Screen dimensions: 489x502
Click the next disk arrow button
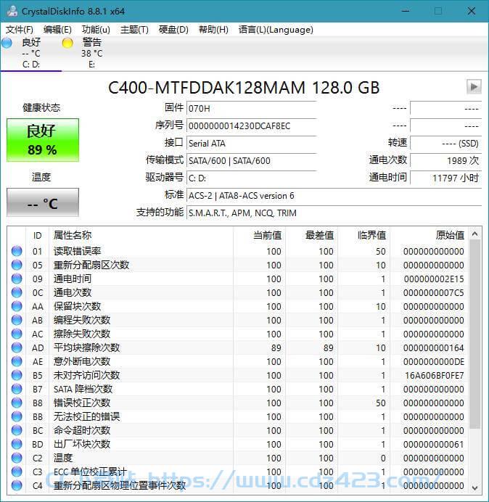tap(474, 87)
